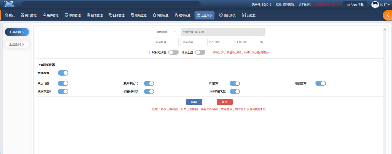Open 报表管理 report icon
Viewport: 392px width, 154px height.
click(x=89, y=15)
